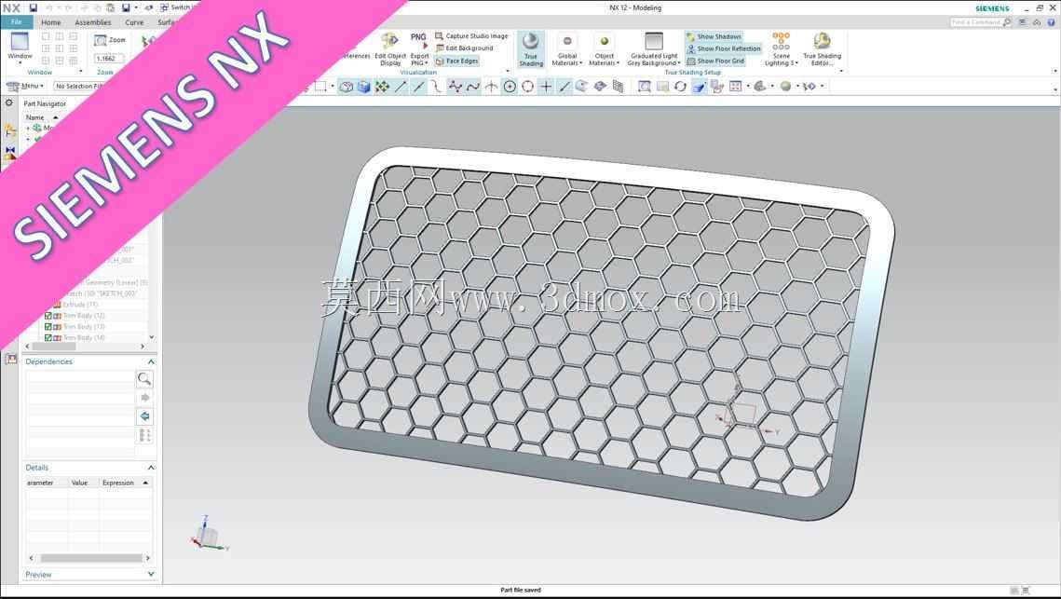Open Export PNG dropdown
This screenshot has width=1061, height=599.
click(419, 60)
